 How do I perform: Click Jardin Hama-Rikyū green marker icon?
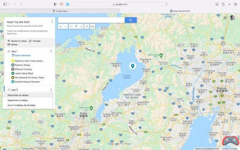13,73
